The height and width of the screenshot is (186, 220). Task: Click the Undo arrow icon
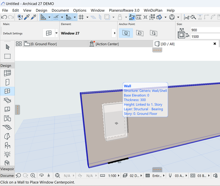4,17
